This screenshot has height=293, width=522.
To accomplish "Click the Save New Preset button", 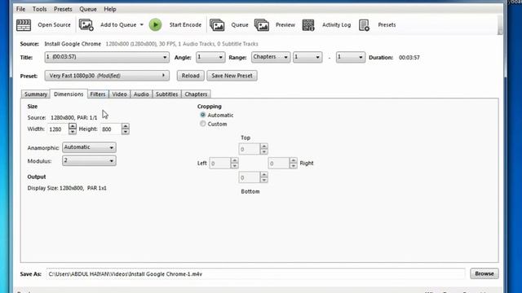I will [232, 76].
